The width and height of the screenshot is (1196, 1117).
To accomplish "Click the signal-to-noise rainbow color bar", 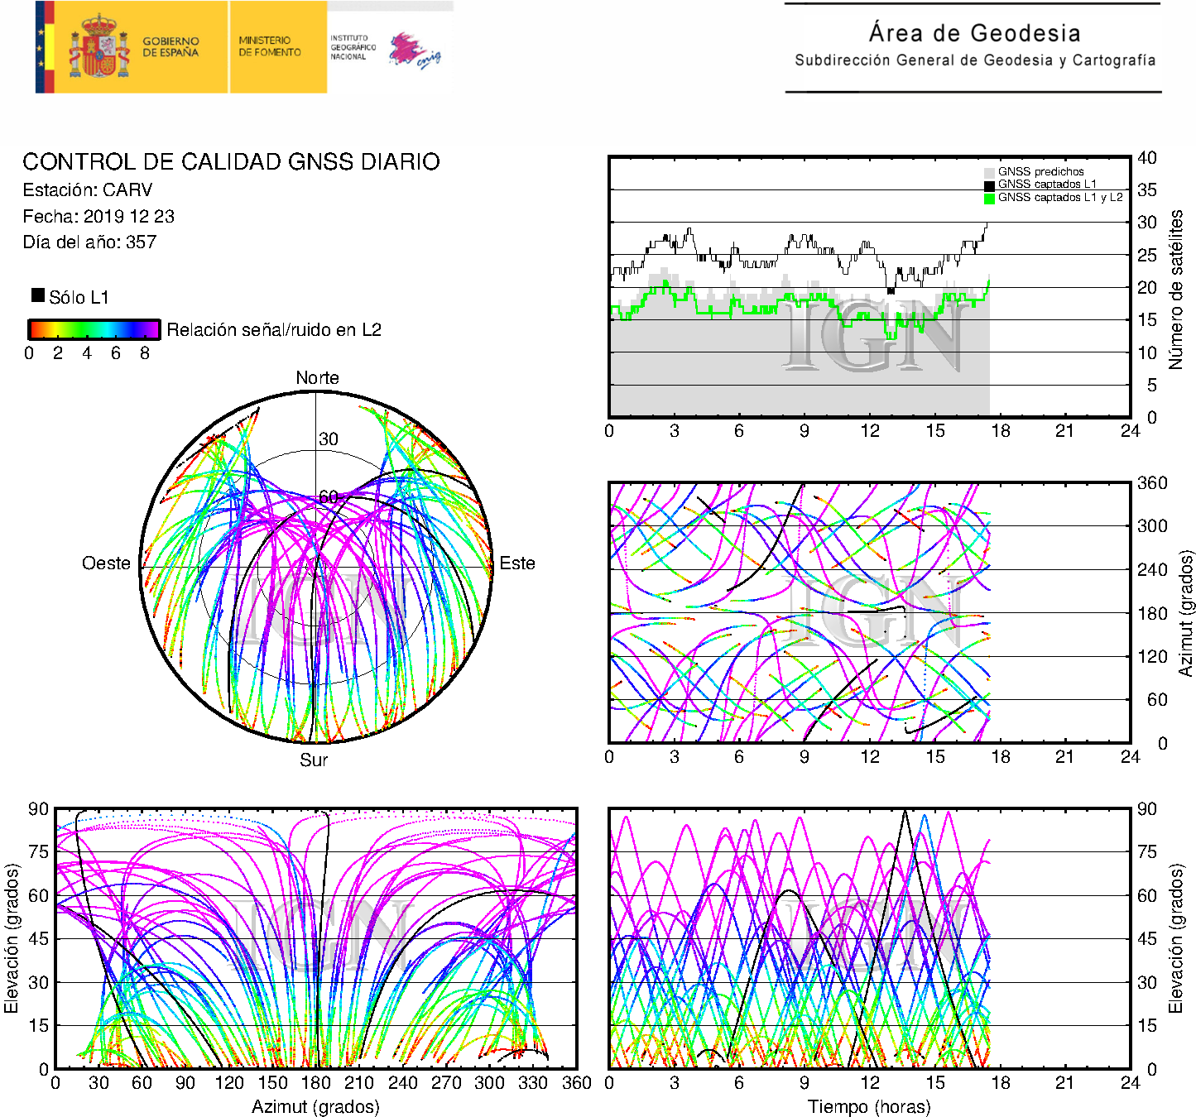I will click(94, 329).
